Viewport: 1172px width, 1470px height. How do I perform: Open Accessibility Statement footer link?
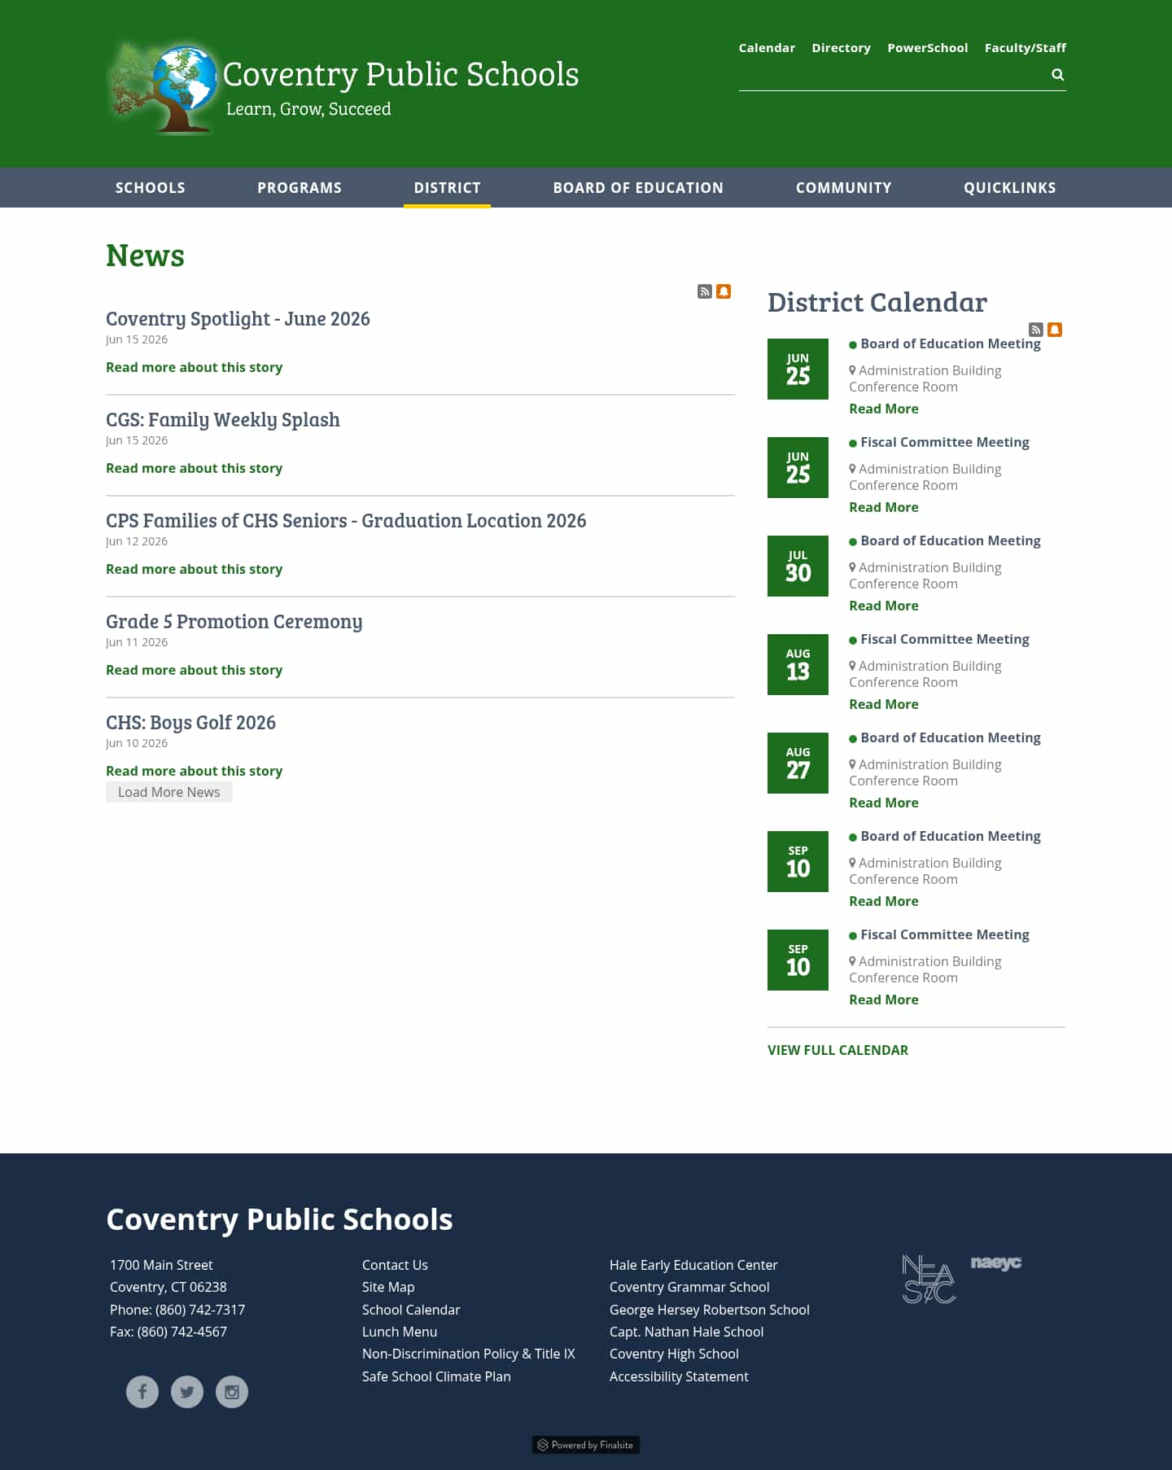coord(679,1376)
